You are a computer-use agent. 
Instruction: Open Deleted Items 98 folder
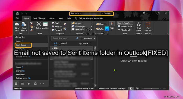[23, 78]
